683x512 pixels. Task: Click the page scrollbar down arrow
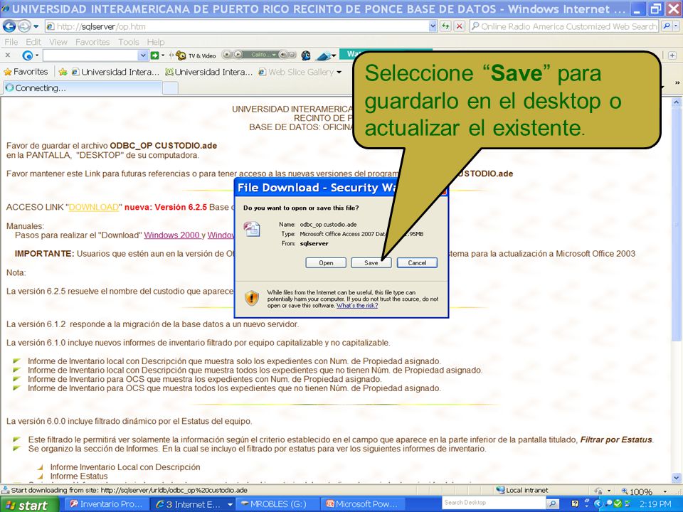tap(677, 478)
